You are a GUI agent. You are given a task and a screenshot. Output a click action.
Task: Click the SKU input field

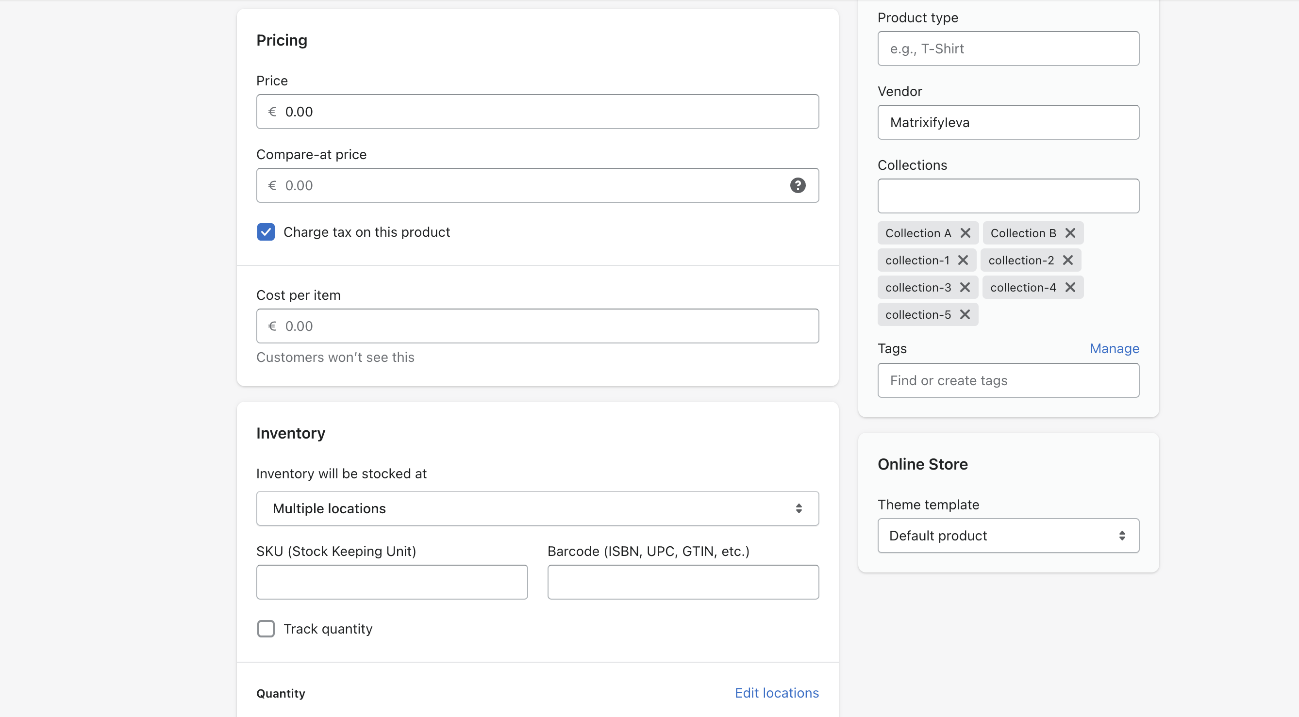tap(392, 582)
